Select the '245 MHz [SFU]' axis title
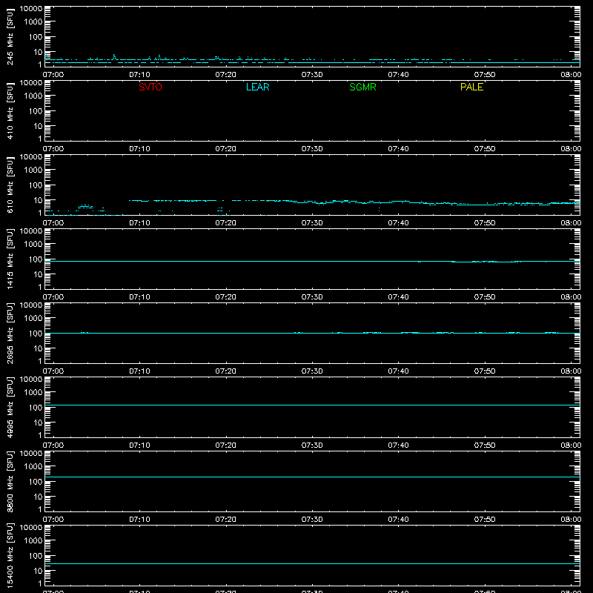This screenshot has width=593, height=593. (x=10, y=36)
